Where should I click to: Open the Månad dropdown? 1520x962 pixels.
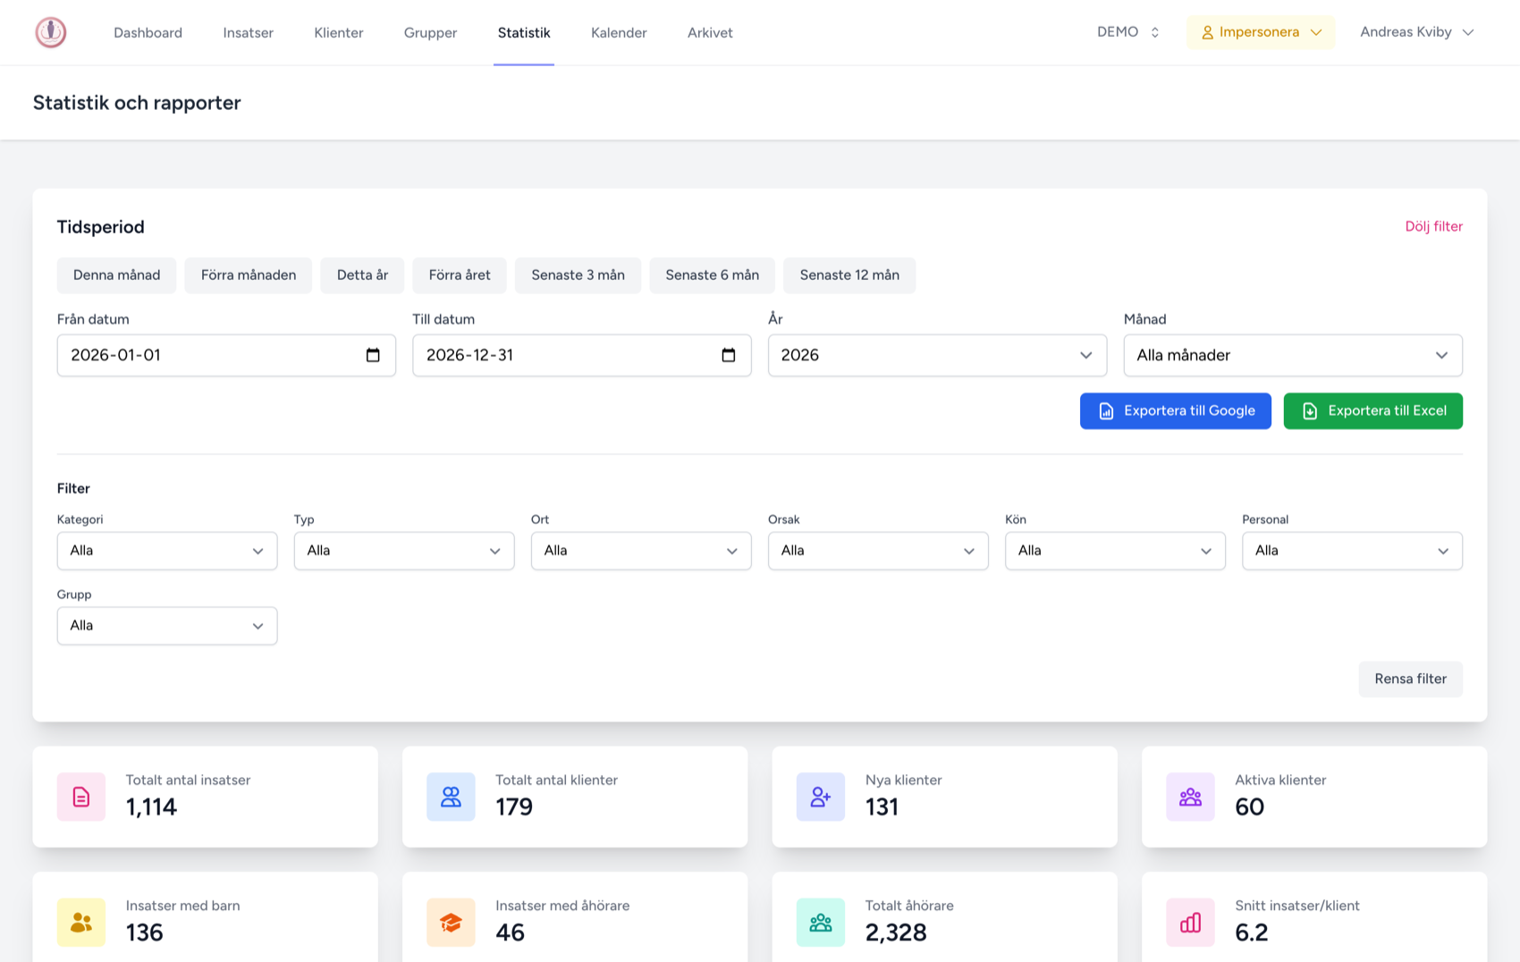pos(1293,355)
